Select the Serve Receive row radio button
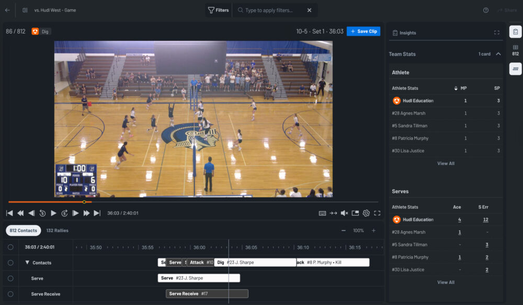Screen dimensions: 523x305 (10, 294)
